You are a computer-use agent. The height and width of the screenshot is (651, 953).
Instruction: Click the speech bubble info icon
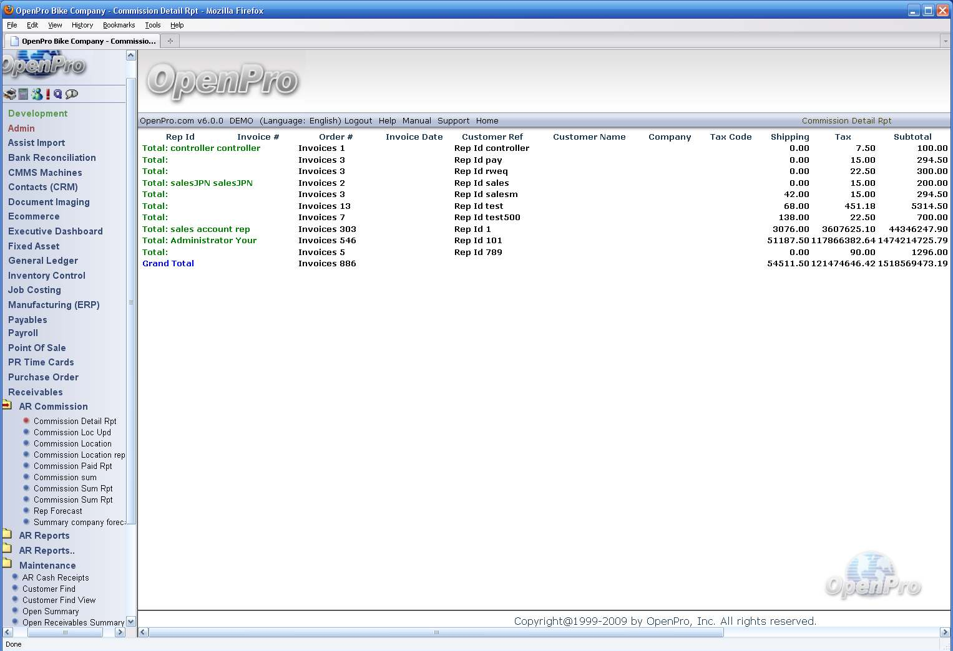[72, 94]
